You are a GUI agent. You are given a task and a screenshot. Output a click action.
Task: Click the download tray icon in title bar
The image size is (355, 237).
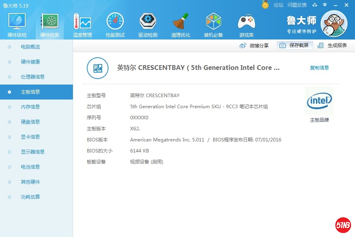(x=315, y=5)
